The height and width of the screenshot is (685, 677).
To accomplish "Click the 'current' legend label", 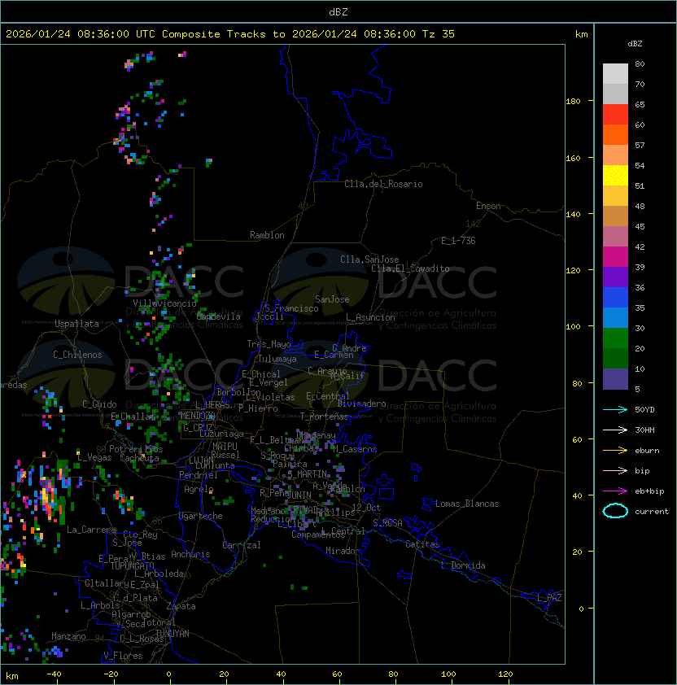I will point(652,512).
